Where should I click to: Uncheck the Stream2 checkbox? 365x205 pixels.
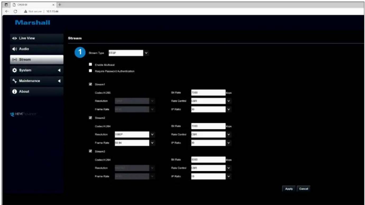(90, 118)
